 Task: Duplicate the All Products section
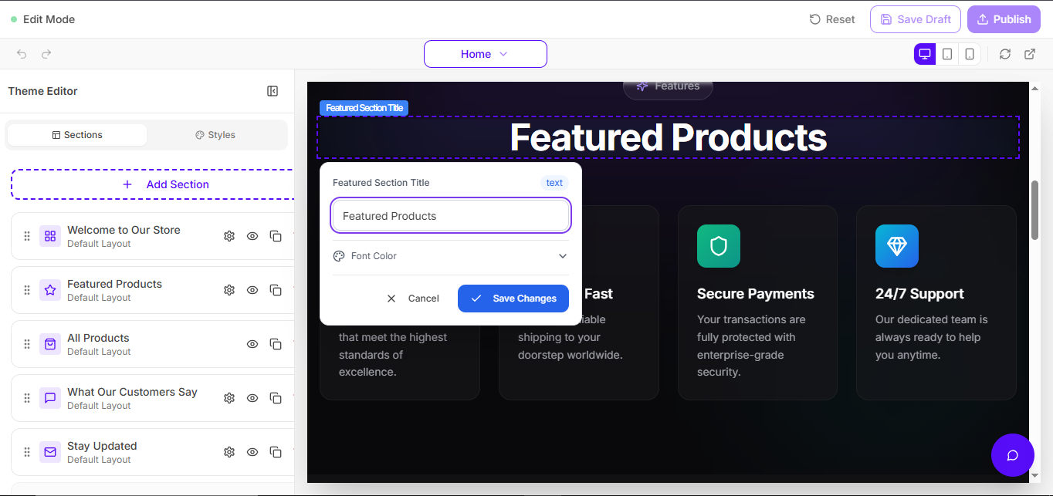coord(276,344)
